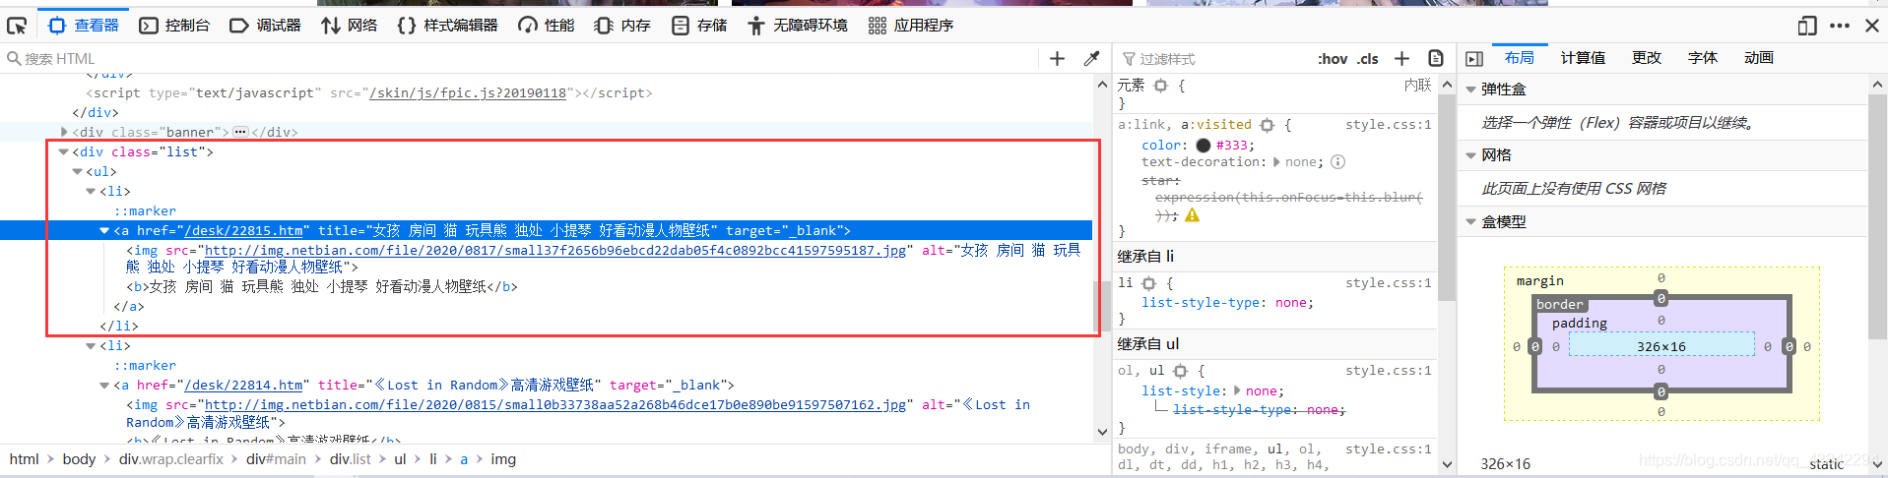Collapse the anchor /desk/22815.htm node
1888x478 pixels.
[104, 231]
